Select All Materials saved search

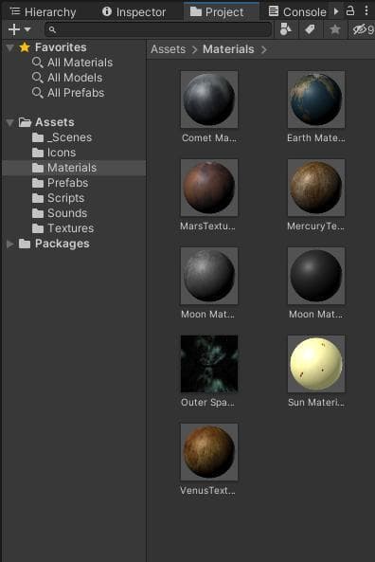(80, 63)
